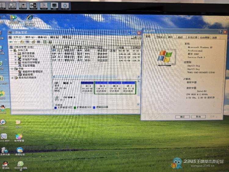The height and width of the screenshot is (172, 229).
Task: Open the 清理垃圾 desktop icon
Action: [x=20, y=150]
